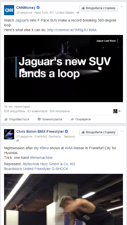Open the globe privacy icon on CNNMoney post
The width and height of the screenshot is (127, 225).
[78, 13]
